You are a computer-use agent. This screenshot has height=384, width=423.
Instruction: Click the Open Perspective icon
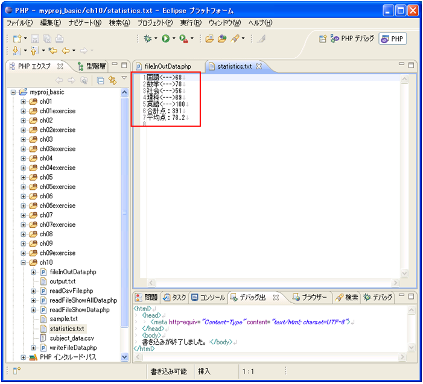tap(323, 39)
